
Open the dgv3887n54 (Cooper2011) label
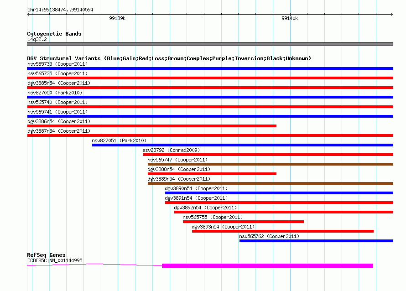coord(59,131)
